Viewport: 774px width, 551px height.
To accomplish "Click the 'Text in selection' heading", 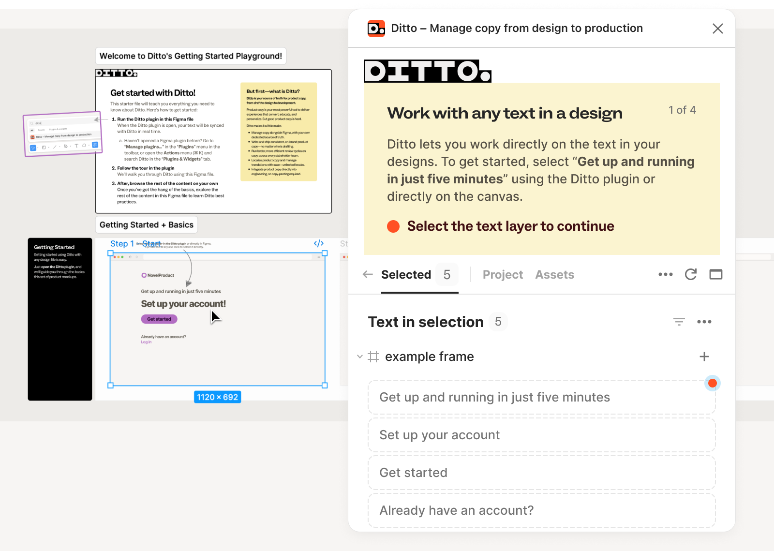I will tap(426, 322).
